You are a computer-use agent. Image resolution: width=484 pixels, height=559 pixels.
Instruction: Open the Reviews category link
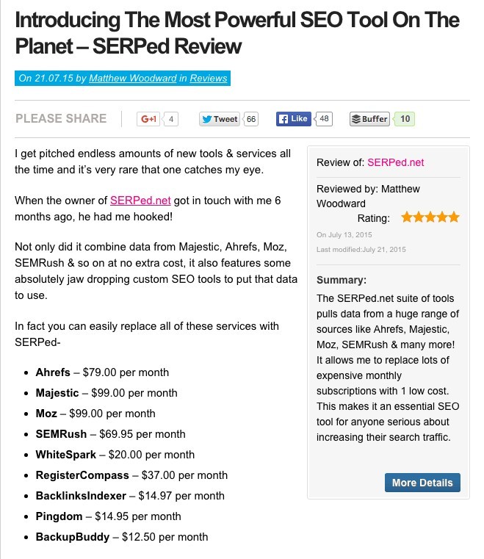point(209,78)
